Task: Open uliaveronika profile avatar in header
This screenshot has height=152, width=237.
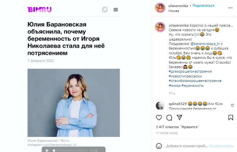Action: (160, 8)
